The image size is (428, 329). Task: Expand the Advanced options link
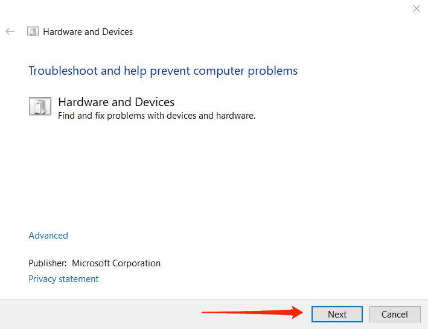point(48,236)
